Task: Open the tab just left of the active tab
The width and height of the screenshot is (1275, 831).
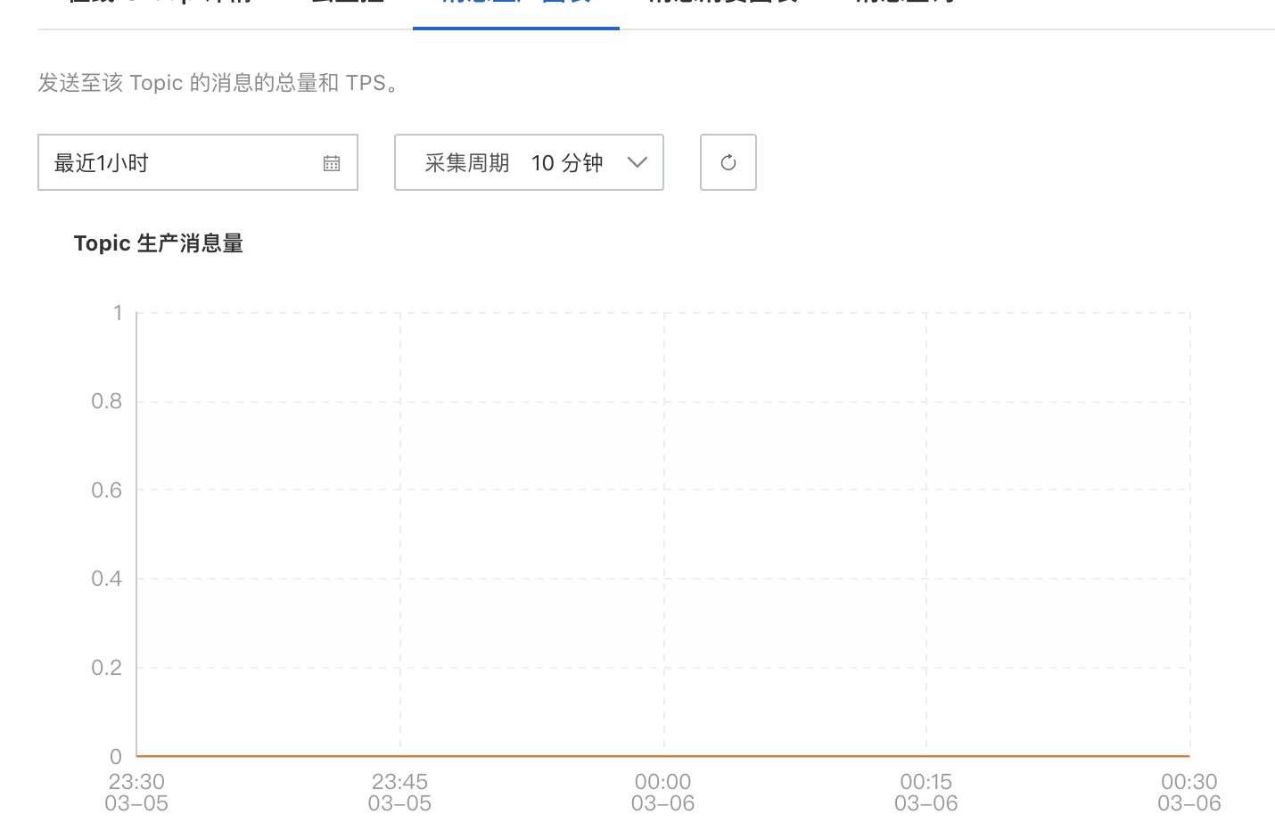Action: pyautogui.click(x=348, y=3)
